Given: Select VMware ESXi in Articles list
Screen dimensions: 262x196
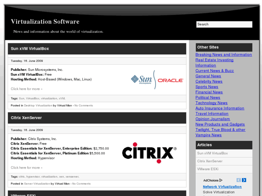Looking at the screenshot, I should [x=224, y=169].
